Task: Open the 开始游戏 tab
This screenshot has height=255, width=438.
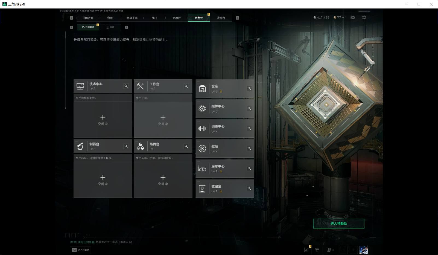Action: [x=88, y=18]
